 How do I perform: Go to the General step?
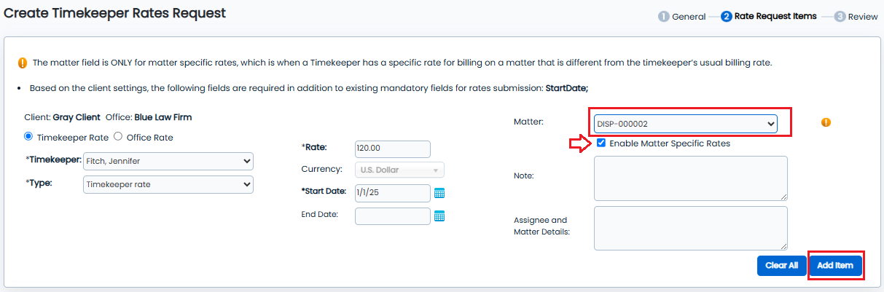[682, 16]
